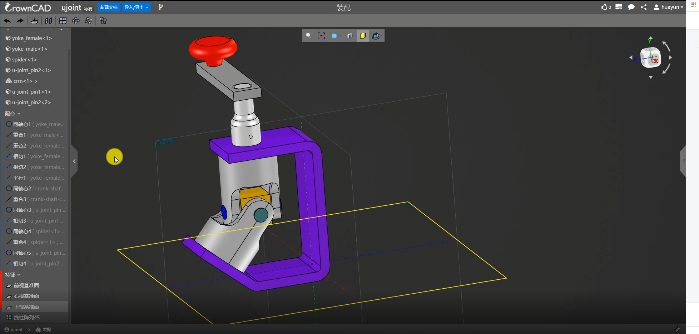The height and width of the screenshot is (334, 699).
Task: Undo with the back arrow icon
Action: coord(7,21)
